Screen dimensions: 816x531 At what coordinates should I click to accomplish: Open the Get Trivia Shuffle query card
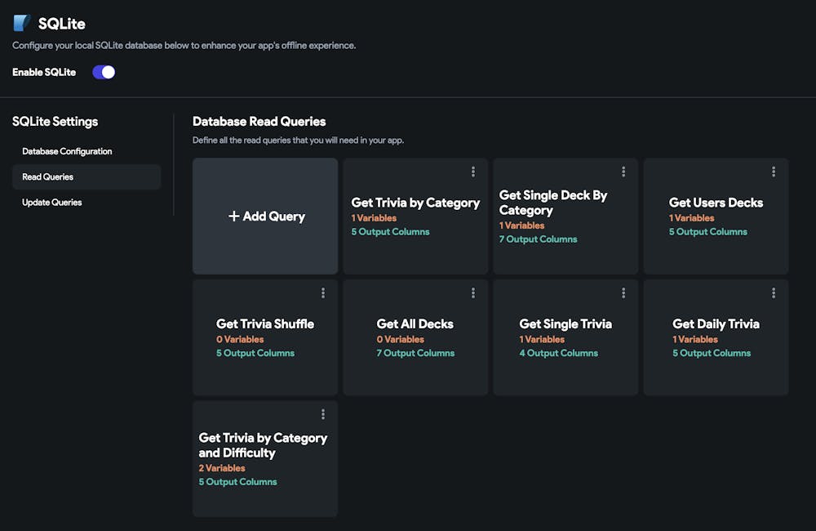265,324
